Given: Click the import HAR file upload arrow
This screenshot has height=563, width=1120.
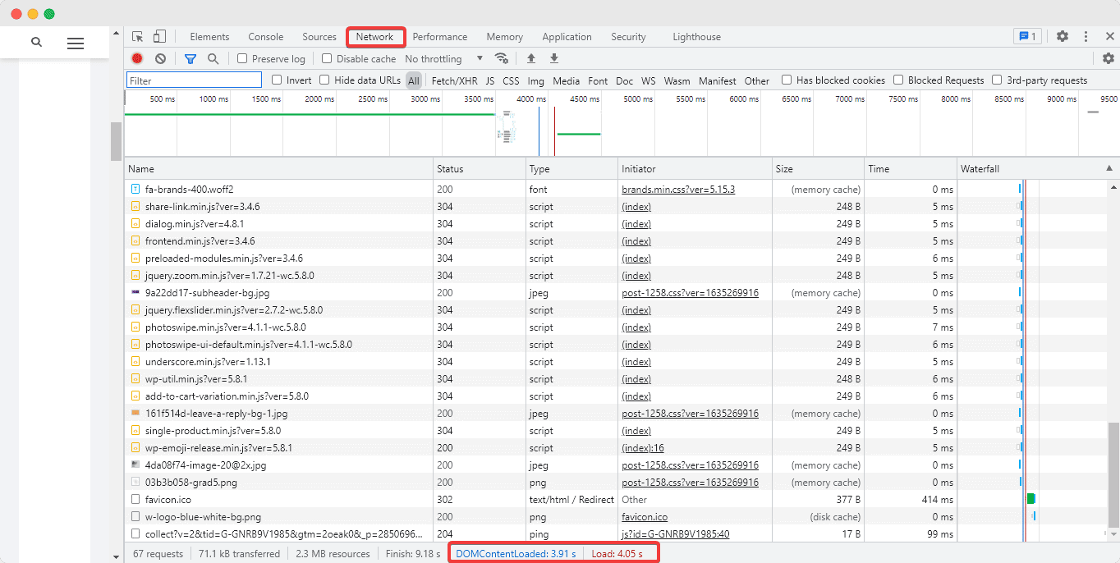Looking at the screenshot, I should 531,59.
